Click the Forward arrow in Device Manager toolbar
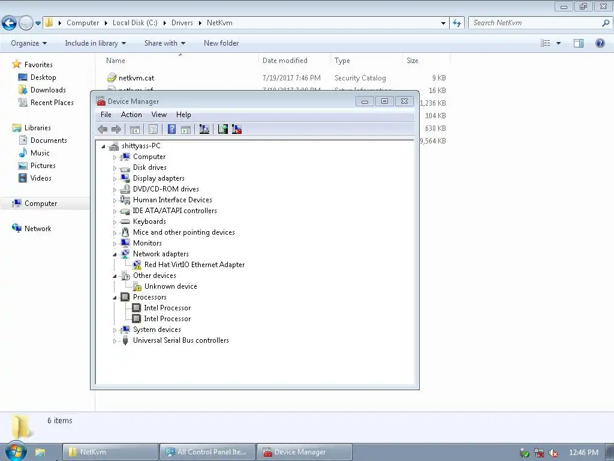 point(116,129)
